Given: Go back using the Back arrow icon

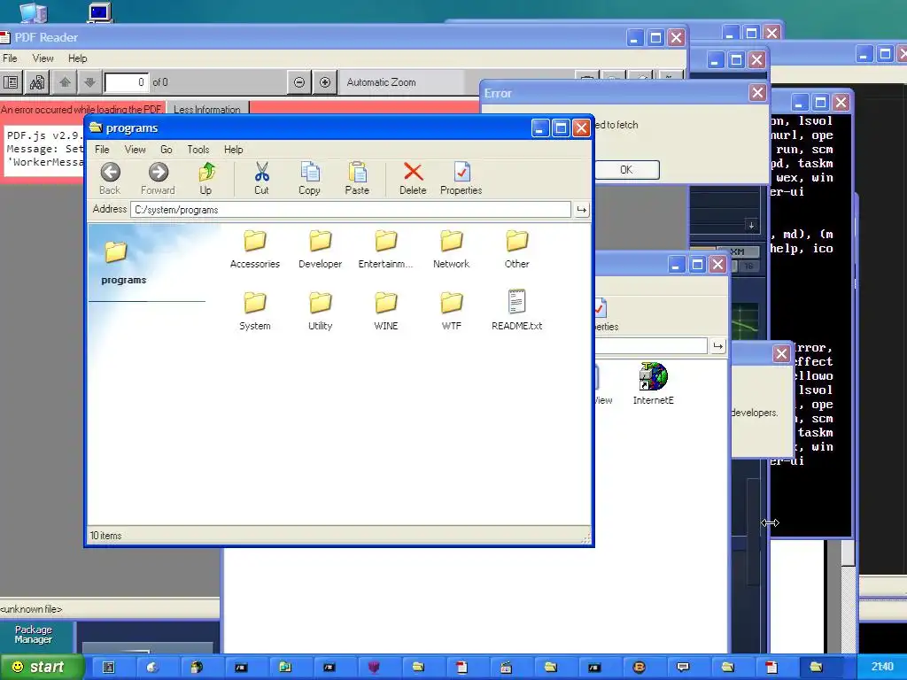Looking at the screenshot, I should tap(110, 173).
